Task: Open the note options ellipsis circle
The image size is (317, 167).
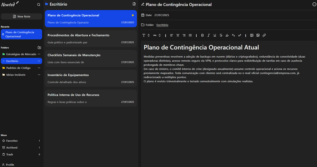Action: coord(314,4)
